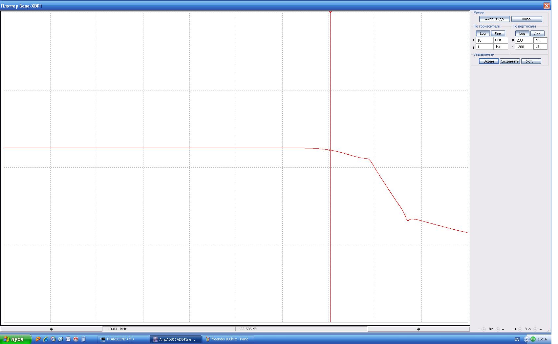Open the GHz frequency unit selector
Viewport: 558px width, 344px height.
click(501, 40)
